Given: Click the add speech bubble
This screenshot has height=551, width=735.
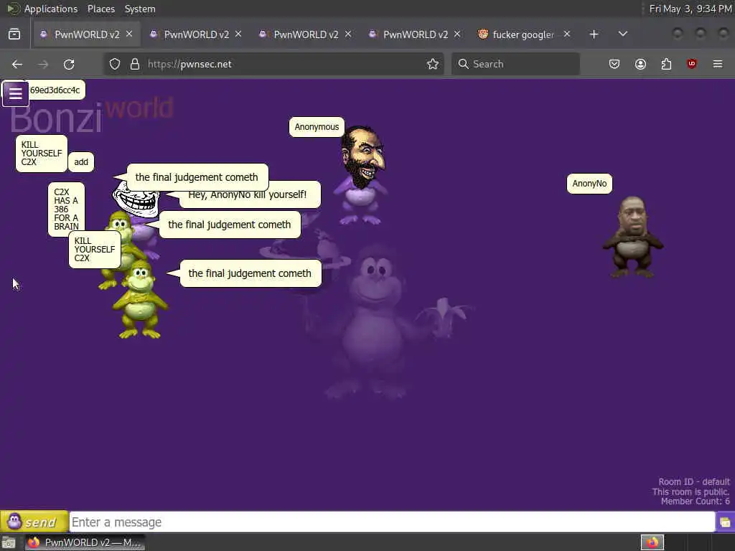Looking at the screenshot, I should tap(81, 162).
